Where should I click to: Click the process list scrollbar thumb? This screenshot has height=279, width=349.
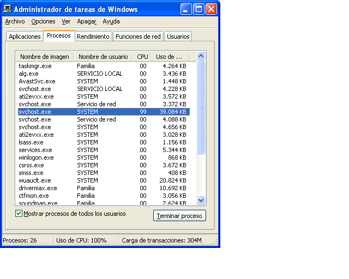(x=201, y=107)
